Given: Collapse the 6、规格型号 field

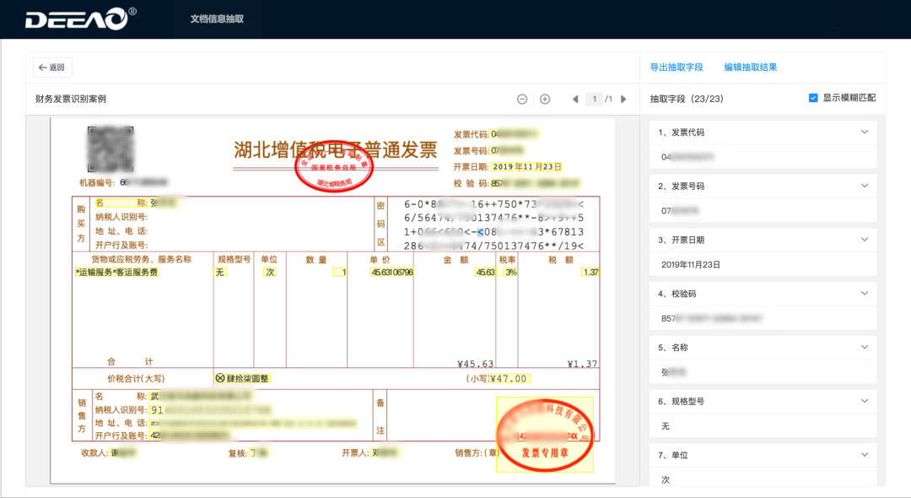Looking at the screenshot, I should (864, 401).
